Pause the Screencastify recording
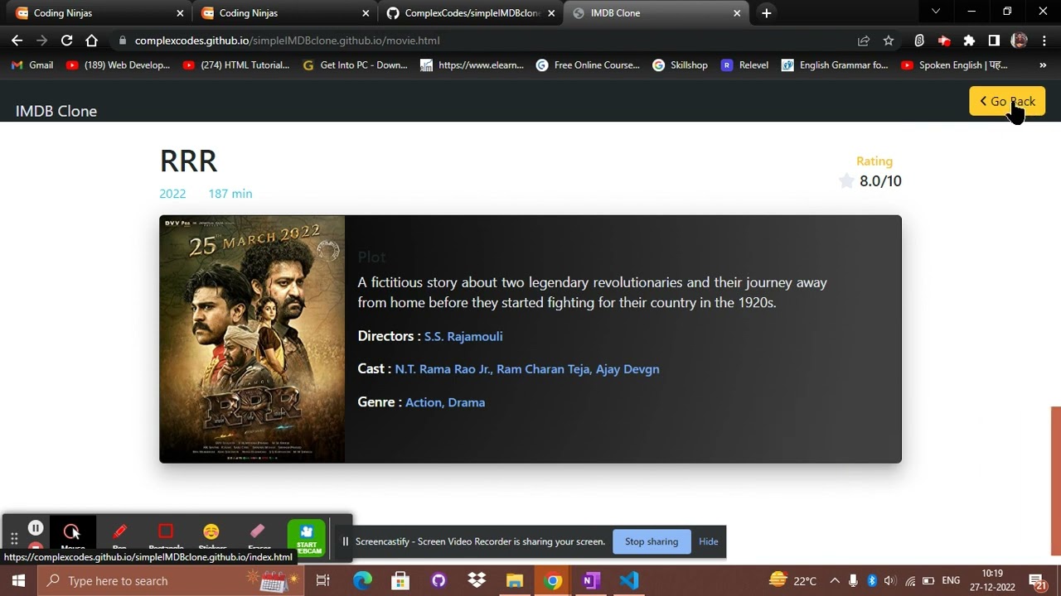This screenshot has height=596, width=1061. pos(36,528)
